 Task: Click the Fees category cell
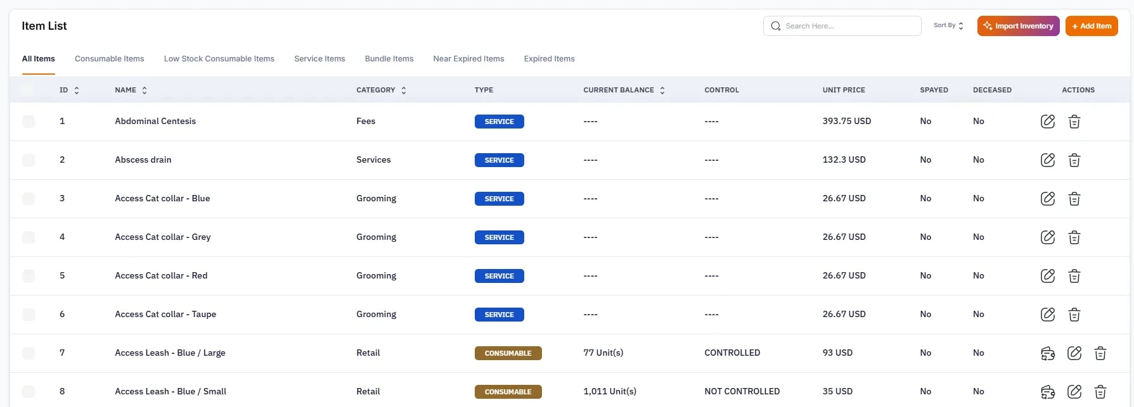[x=366, y=121]
